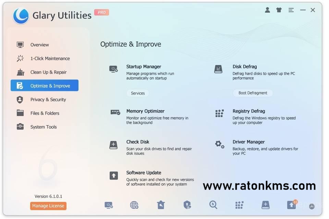This screenshot has width=329, height=219.
Task: Select Optimize & Improve in sidebar
Action: pos(45,86)
